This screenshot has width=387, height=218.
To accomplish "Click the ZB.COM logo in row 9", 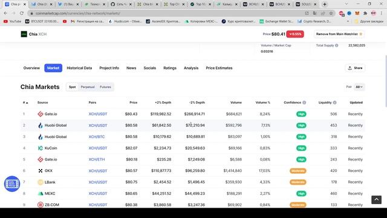I will pos(41,205).
